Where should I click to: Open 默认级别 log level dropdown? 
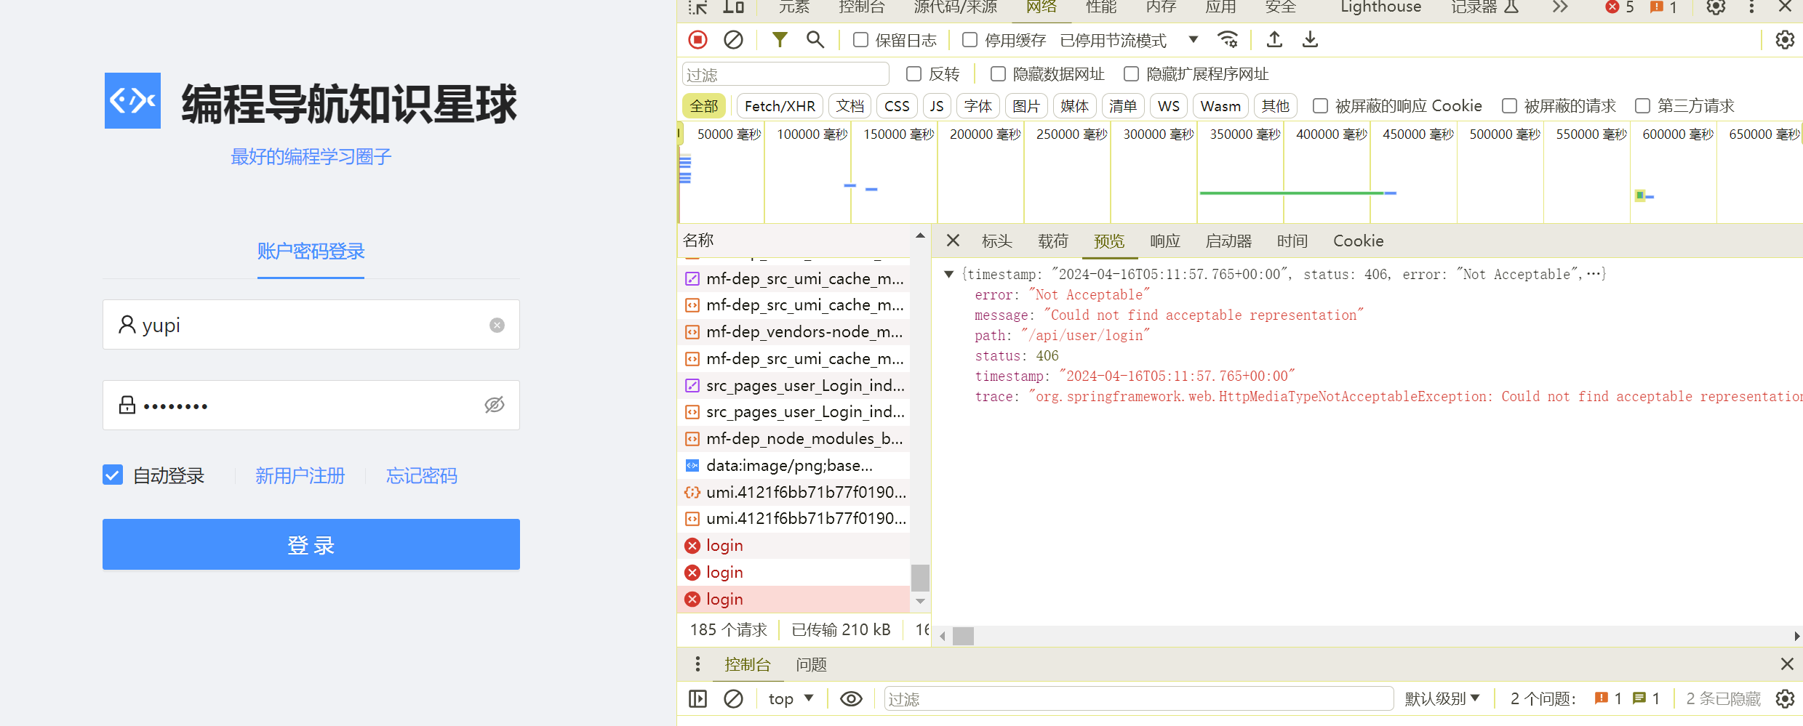[x=1442, y=698]
